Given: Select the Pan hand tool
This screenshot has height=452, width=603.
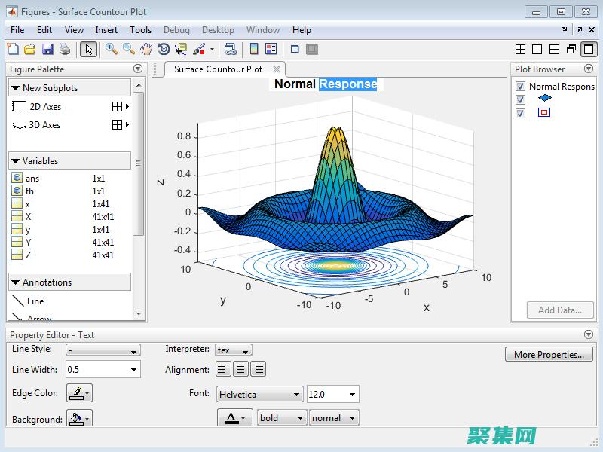Looking at the screenshot, I should coord(146,49).
